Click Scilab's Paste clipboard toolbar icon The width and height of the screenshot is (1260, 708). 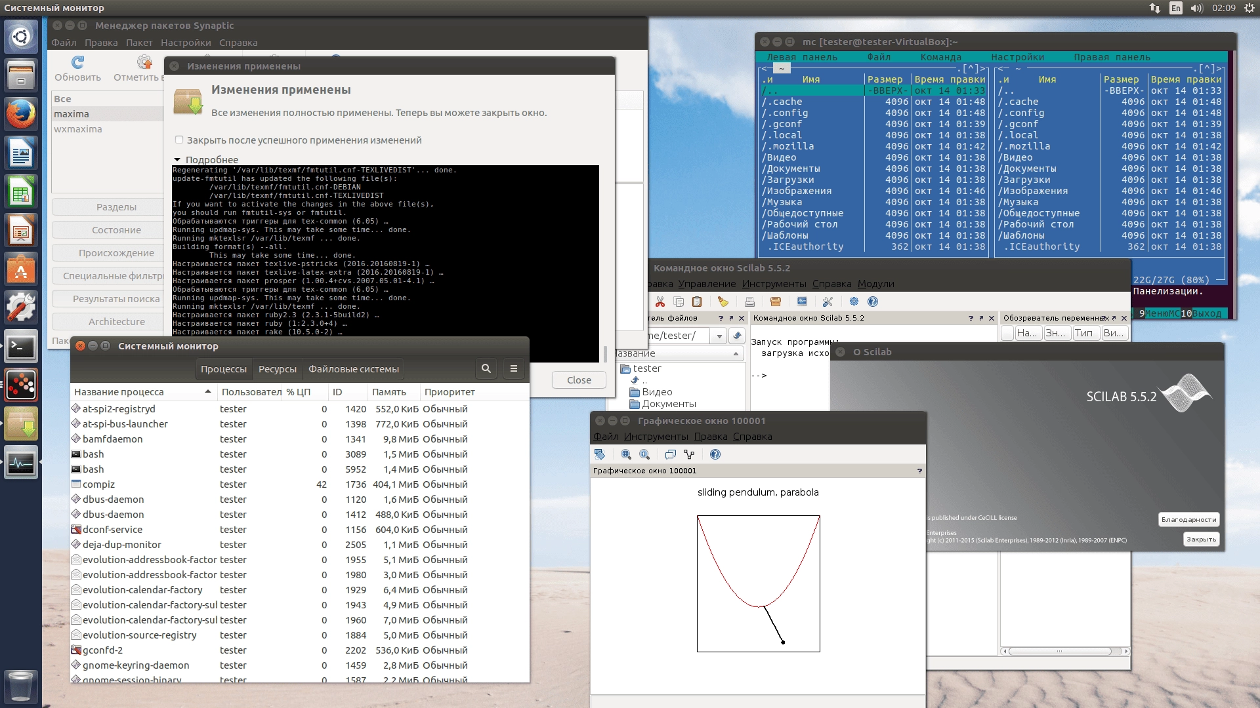coord(697,302)
